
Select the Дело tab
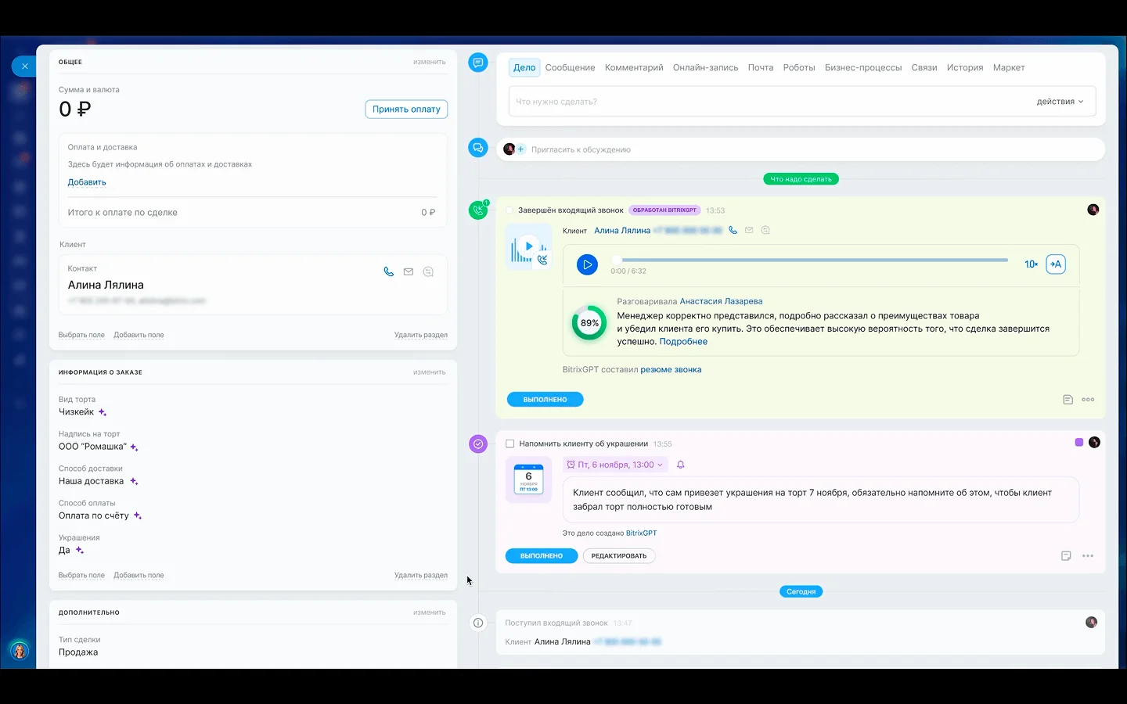tap(524, 68)
